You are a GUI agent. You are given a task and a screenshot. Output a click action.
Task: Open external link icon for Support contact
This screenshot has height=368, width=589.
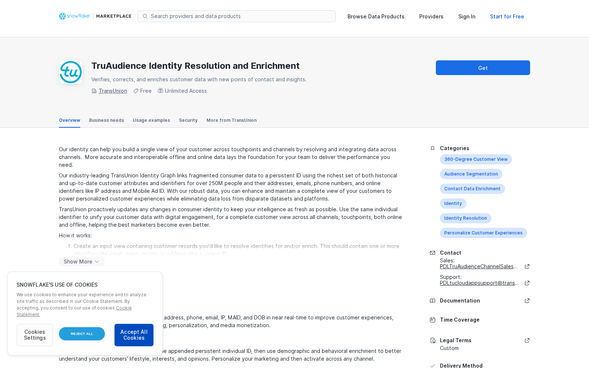coord(527,283)
